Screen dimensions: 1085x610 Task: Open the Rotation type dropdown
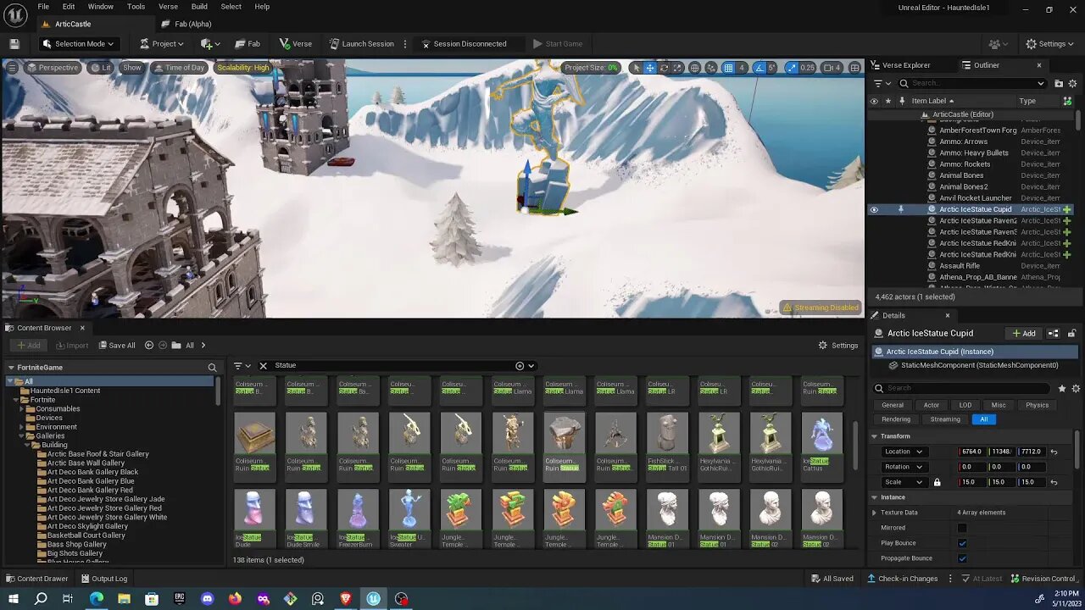(904, 467)
